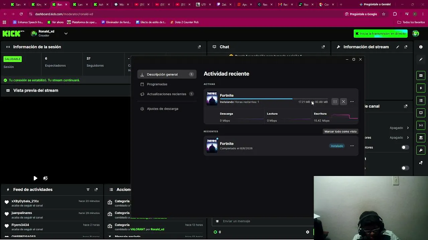Open Todos los favoritos bookmarks folder
428x240 pixels.
[x=411, y=22]
